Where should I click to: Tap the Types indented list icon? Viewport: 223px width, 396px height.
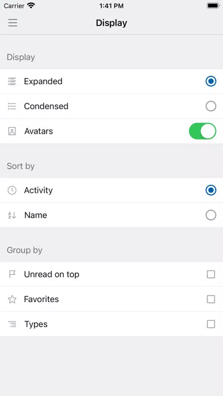[12, 324]
